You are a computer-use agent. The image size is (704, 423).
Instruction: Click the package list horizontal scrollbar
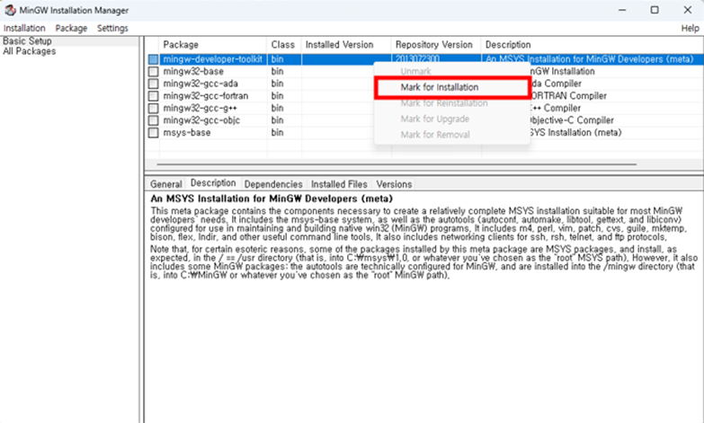click(397, 164)
